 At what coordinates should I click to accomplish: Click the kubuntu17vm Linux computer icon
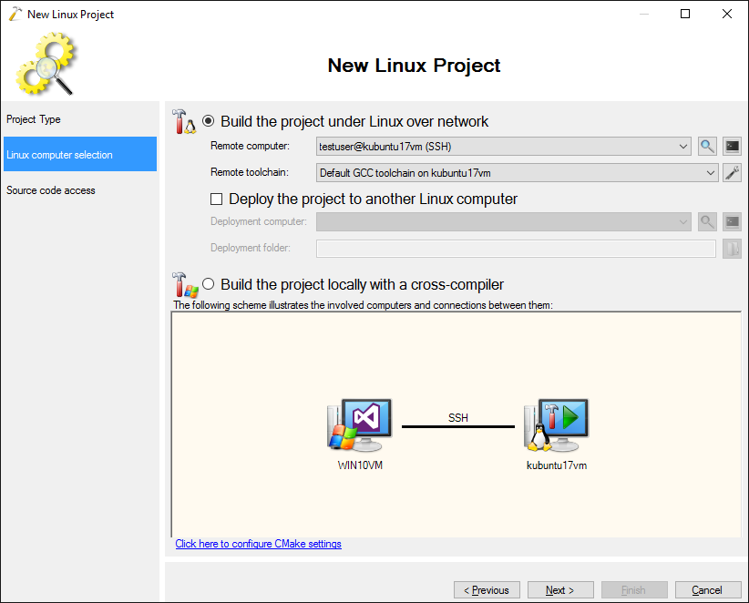tap(557, 424)
